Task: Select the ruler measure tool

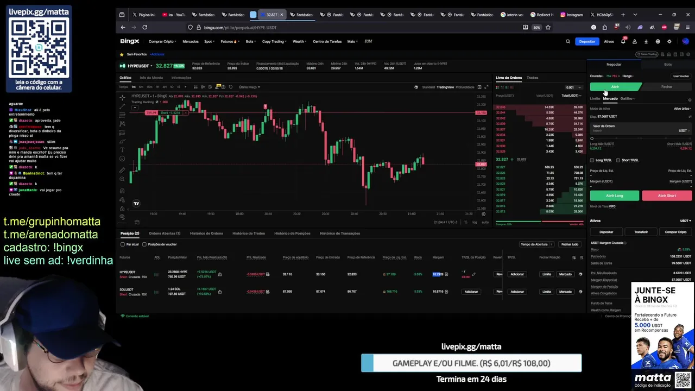Action: (122, 171)
